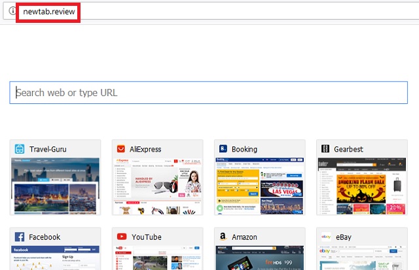Open the Travel-Guru site thumbnail
The image size is (419, 270).
point(55,186)
